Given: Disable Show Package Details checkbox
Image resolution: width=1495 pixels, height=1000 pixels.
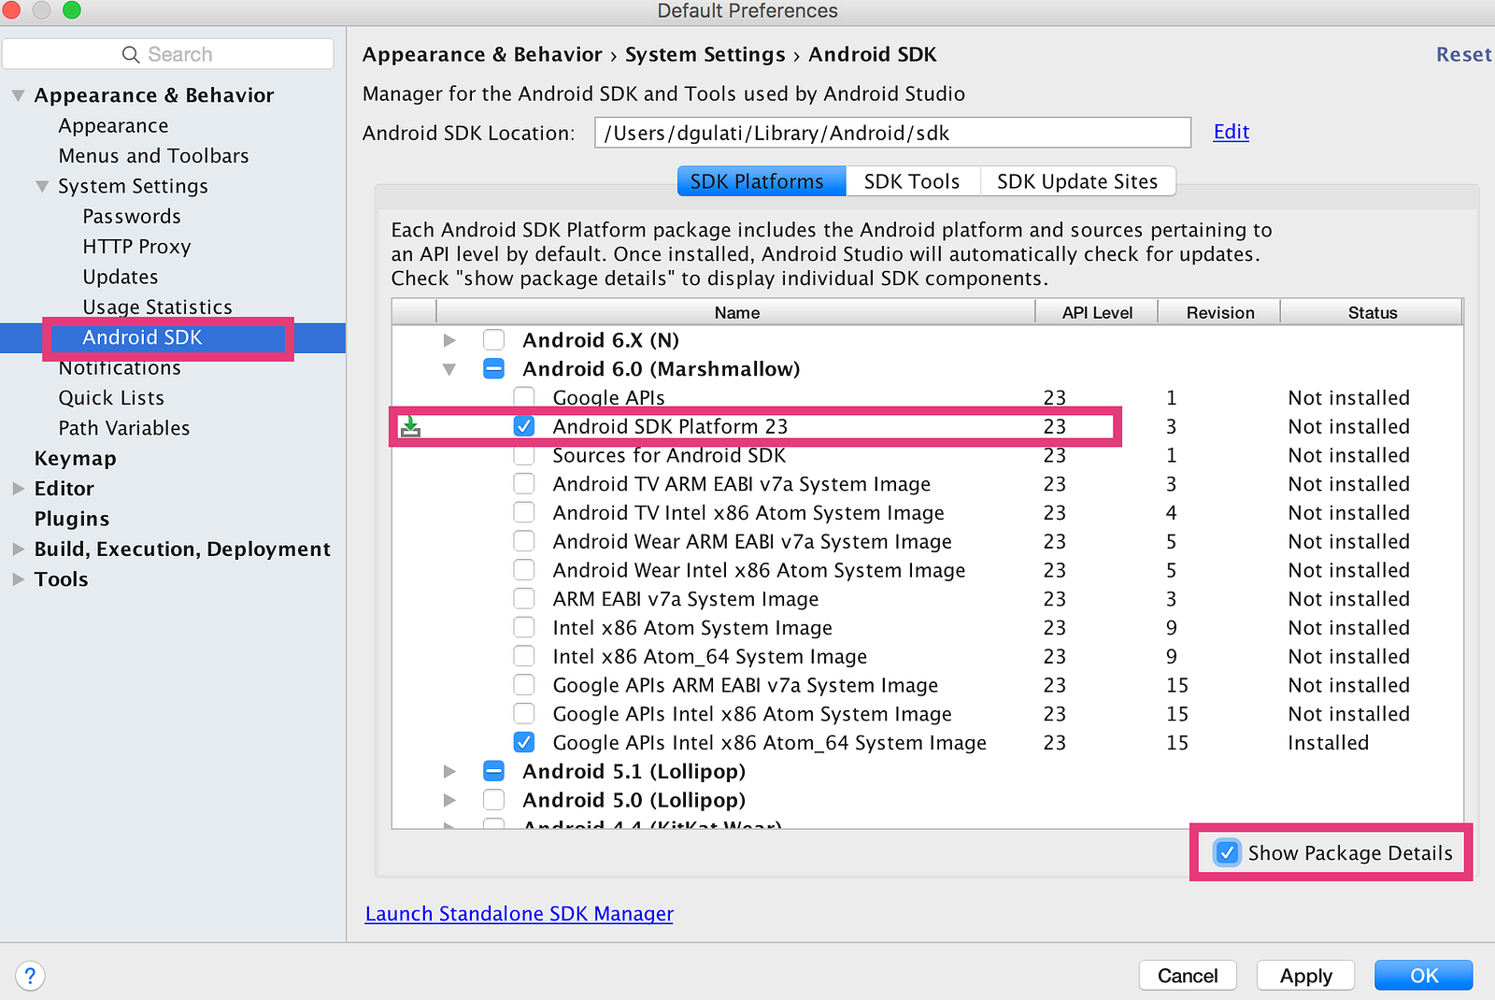Looking at the screenshot, I should point(1227,853).
